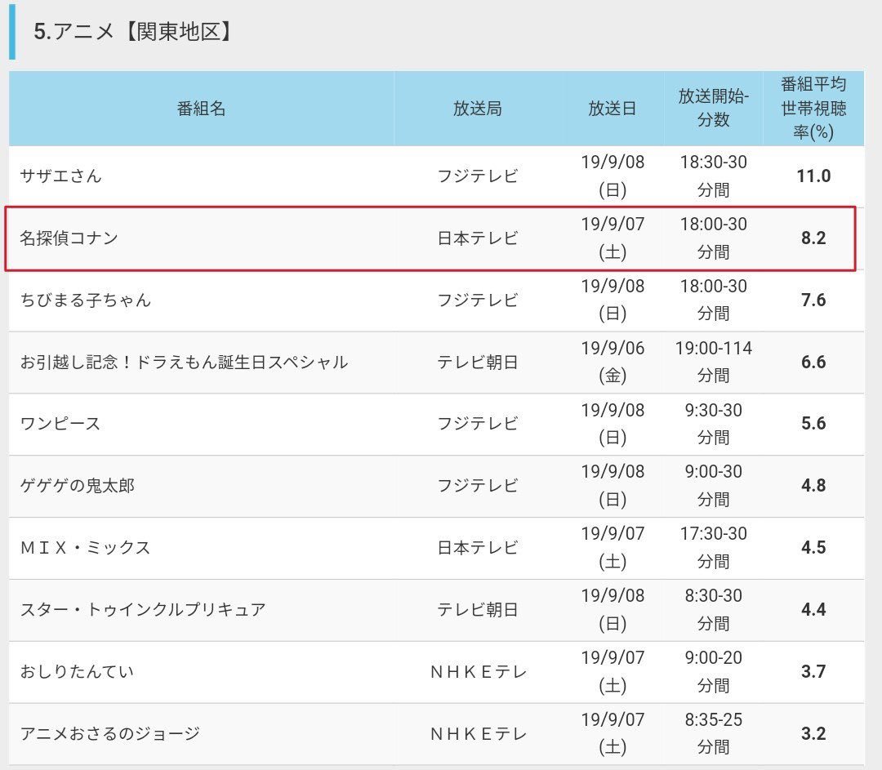The height and width of the screenshot is (770, 882).
Task: Click the 放送局 column header
Action: click(x=478, y=108)
